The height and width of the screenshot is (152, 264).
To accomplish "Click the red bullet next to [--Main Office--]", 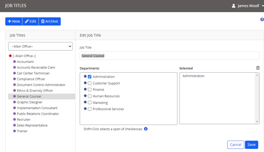I will click(10, 56).
